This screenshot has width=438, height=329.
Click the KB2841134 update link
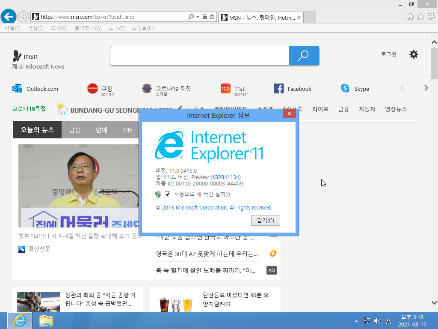(225, 177)
